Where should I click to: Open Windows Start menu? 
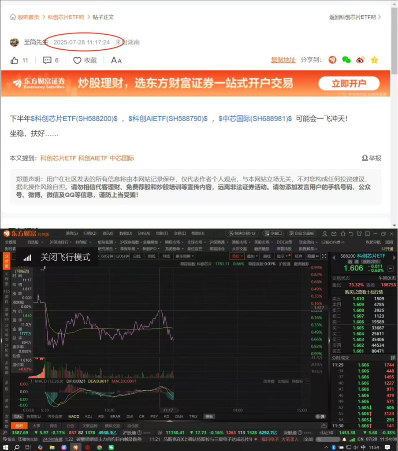click(x=5, y=447)
